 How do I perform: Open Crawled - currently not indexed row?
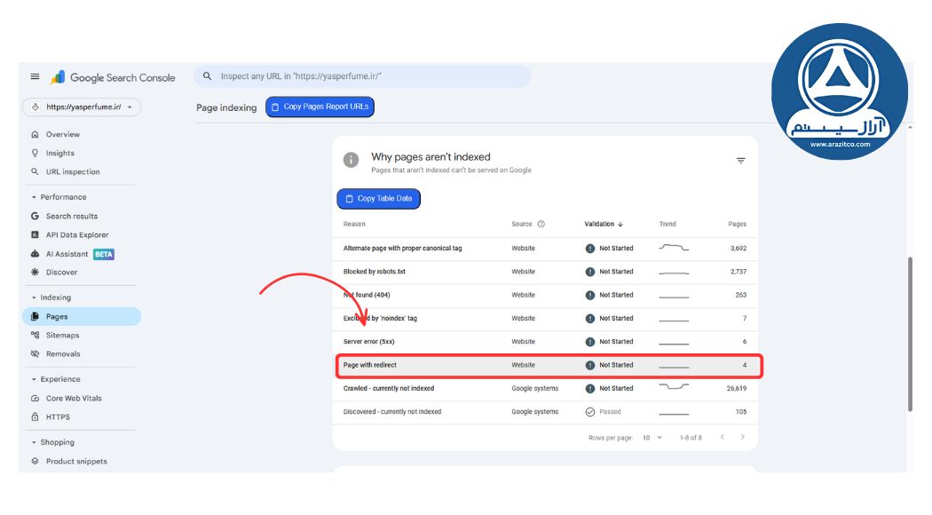[545, 388]
